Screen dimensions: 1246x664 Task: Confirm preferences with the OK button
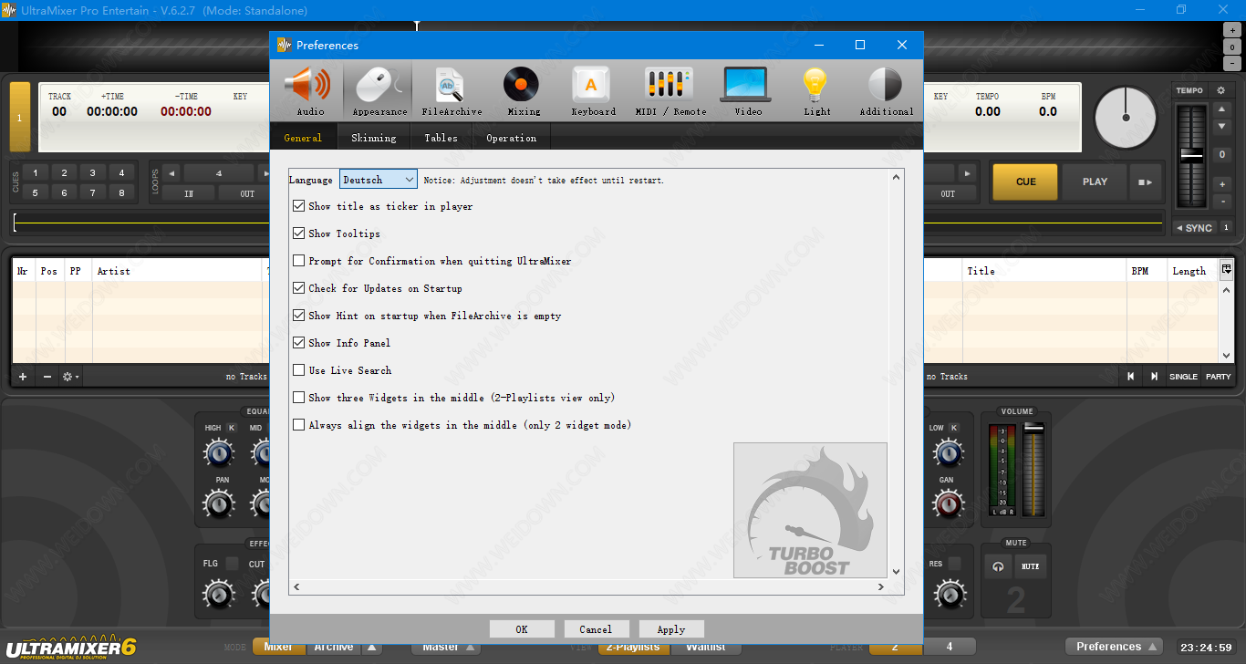pos(522,629)
